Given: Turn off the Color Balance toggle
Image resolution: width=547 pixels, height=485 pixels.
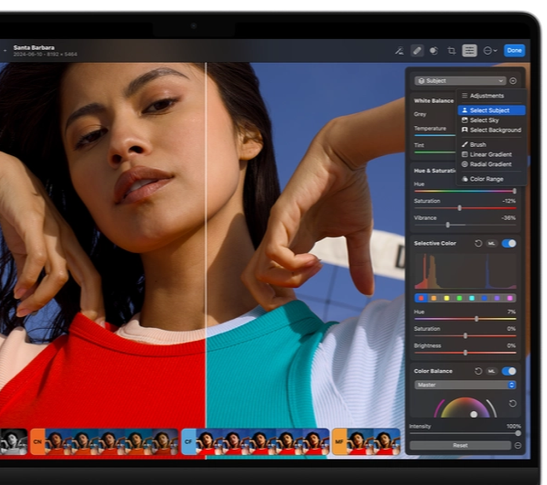Looking at the screenshot, I should pos(509,371).
